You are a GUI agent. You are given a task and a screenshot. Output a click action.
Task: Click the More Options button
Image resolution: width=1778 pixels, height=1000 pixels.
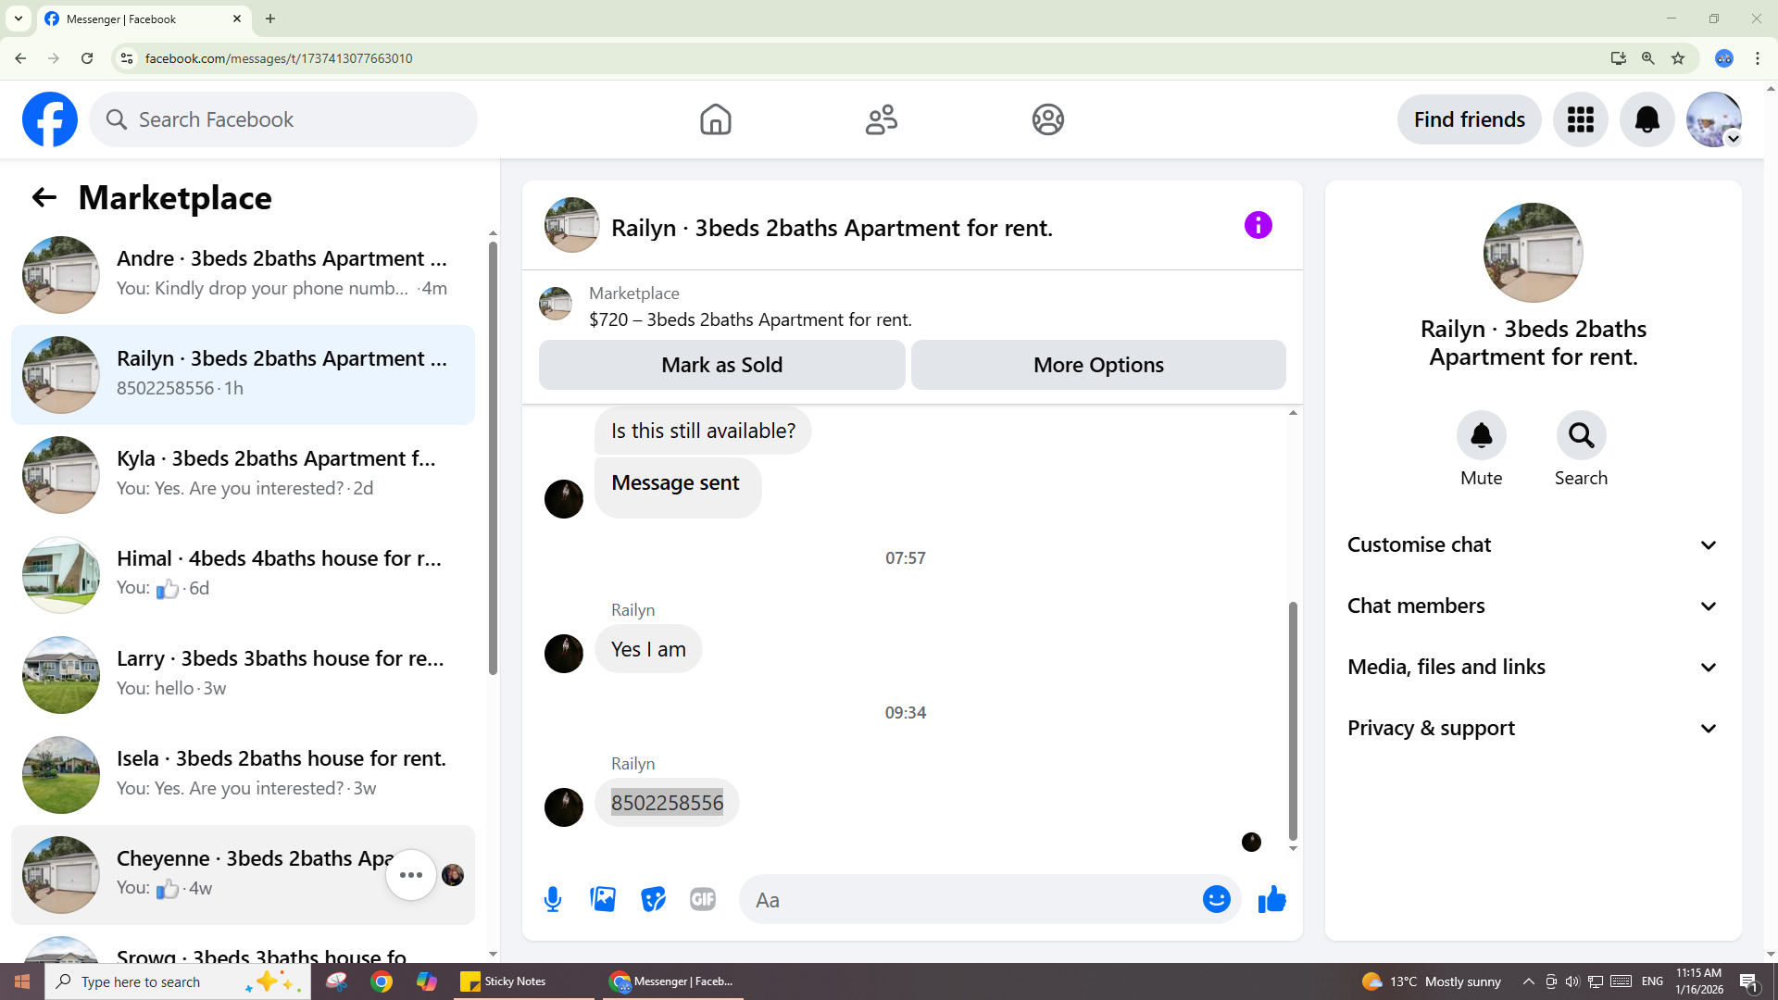[x=1098, y=365]
